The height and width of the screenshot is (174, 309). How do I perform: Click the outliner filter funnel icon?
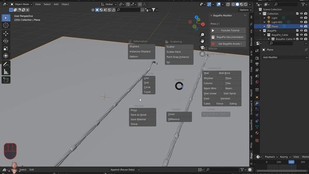[x=303, y=4]
